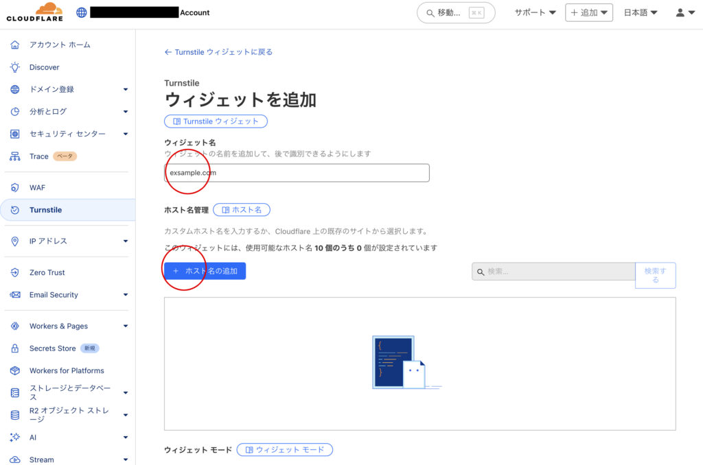Click the hostname 検索 field

click(553, 272)
